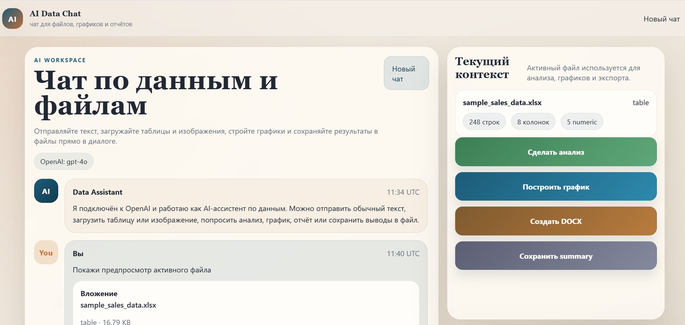Start a new chat with workspace Новый чат button

point(406,73)
